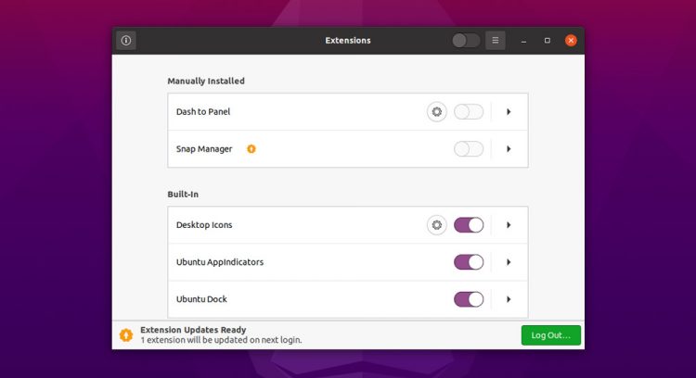Expand Ubuntu AppIndicators details arrow
696x378 pixels.
[509, 262]
